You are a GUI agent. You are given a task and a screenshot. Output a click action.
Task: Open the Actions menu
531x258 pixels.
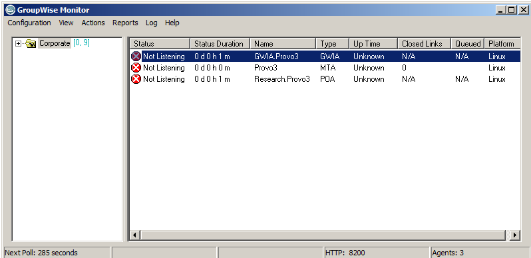tap(93, 23)
